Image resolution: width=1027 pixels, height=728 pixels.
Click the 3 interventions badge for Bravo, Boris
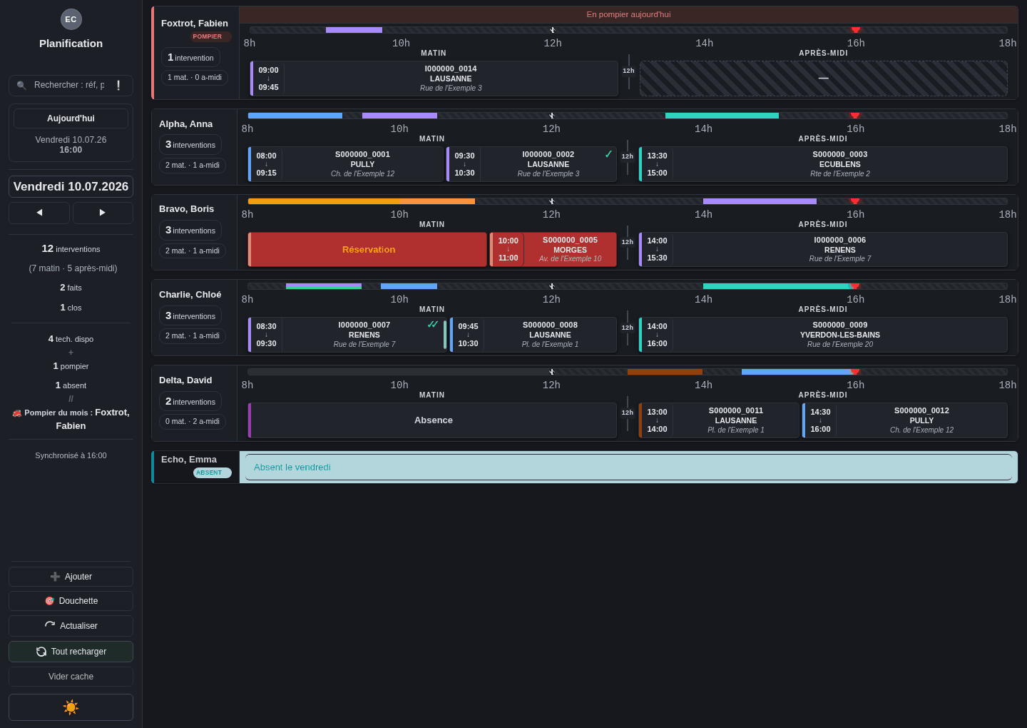click(x=190, y=231)
